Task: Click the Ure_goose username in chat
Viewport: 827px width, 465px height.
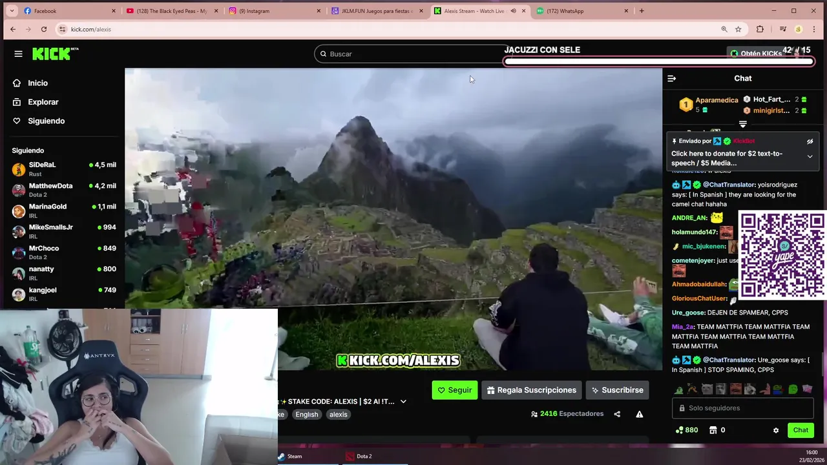Action: [688, 313]
